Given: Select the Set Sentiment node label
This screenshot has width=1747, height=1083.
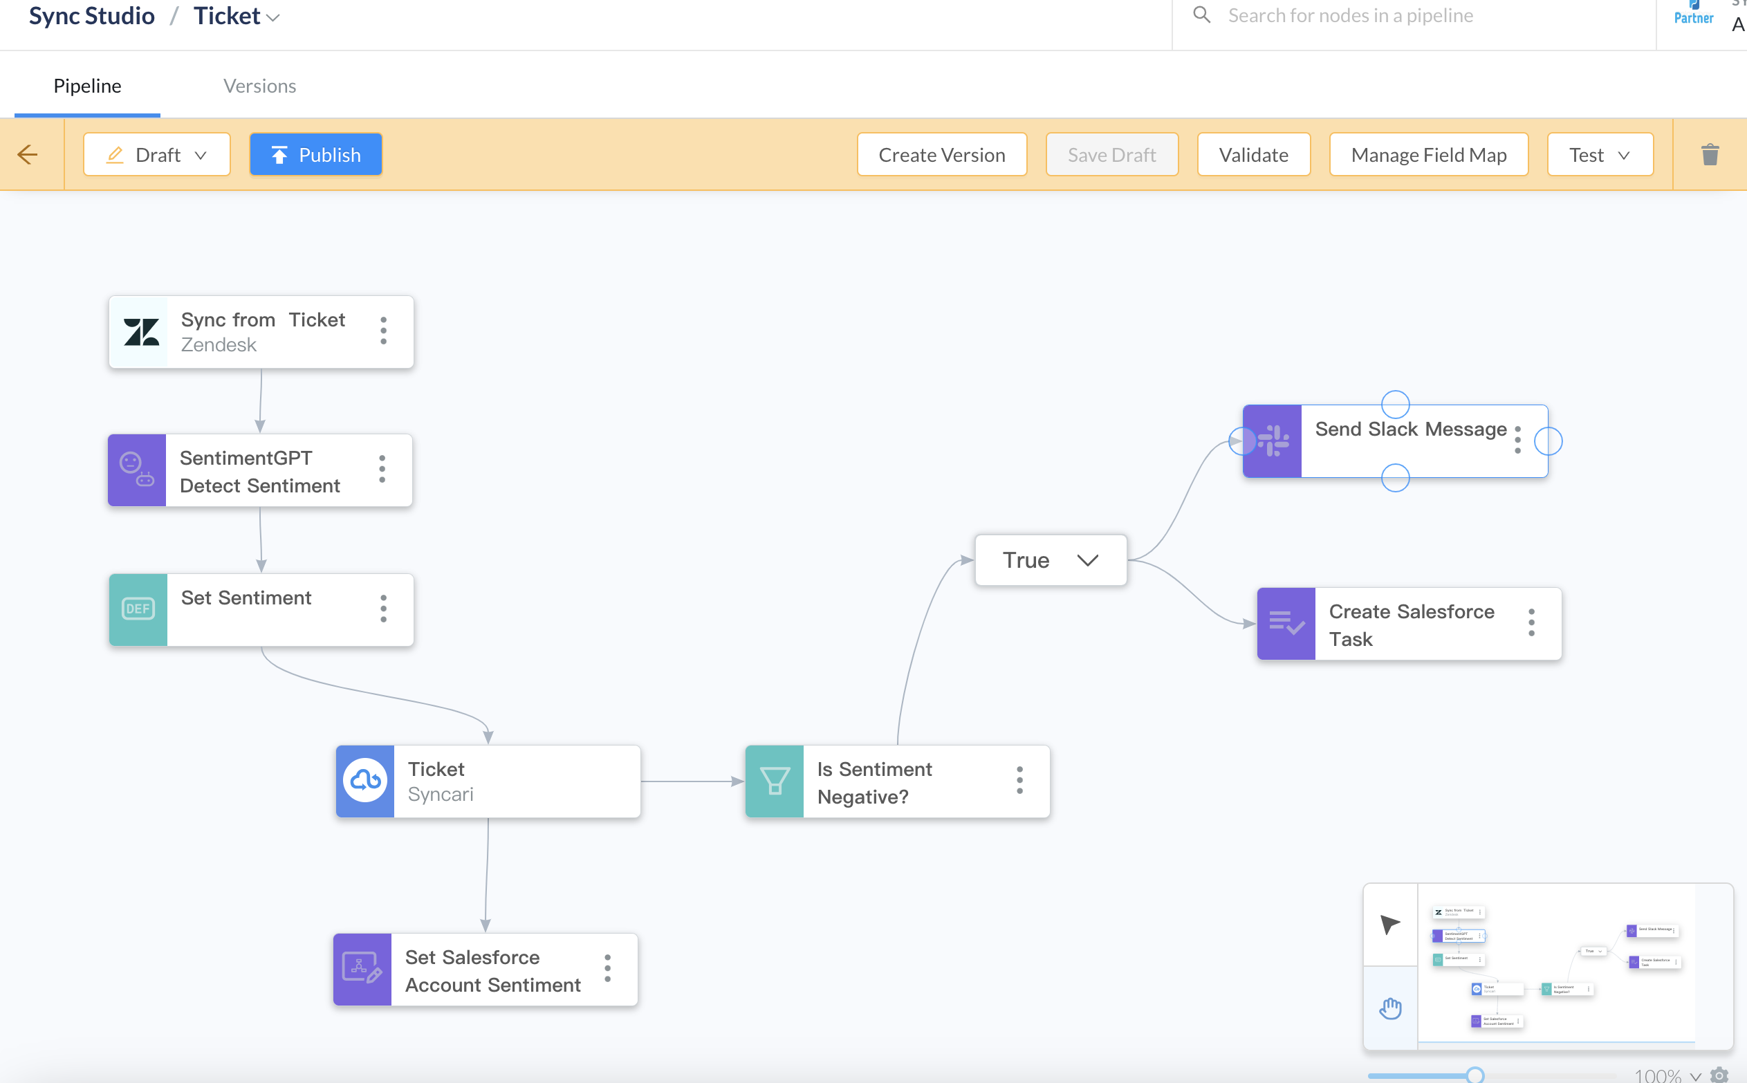Looking at the screenshot, I should (x=246, y=598).
